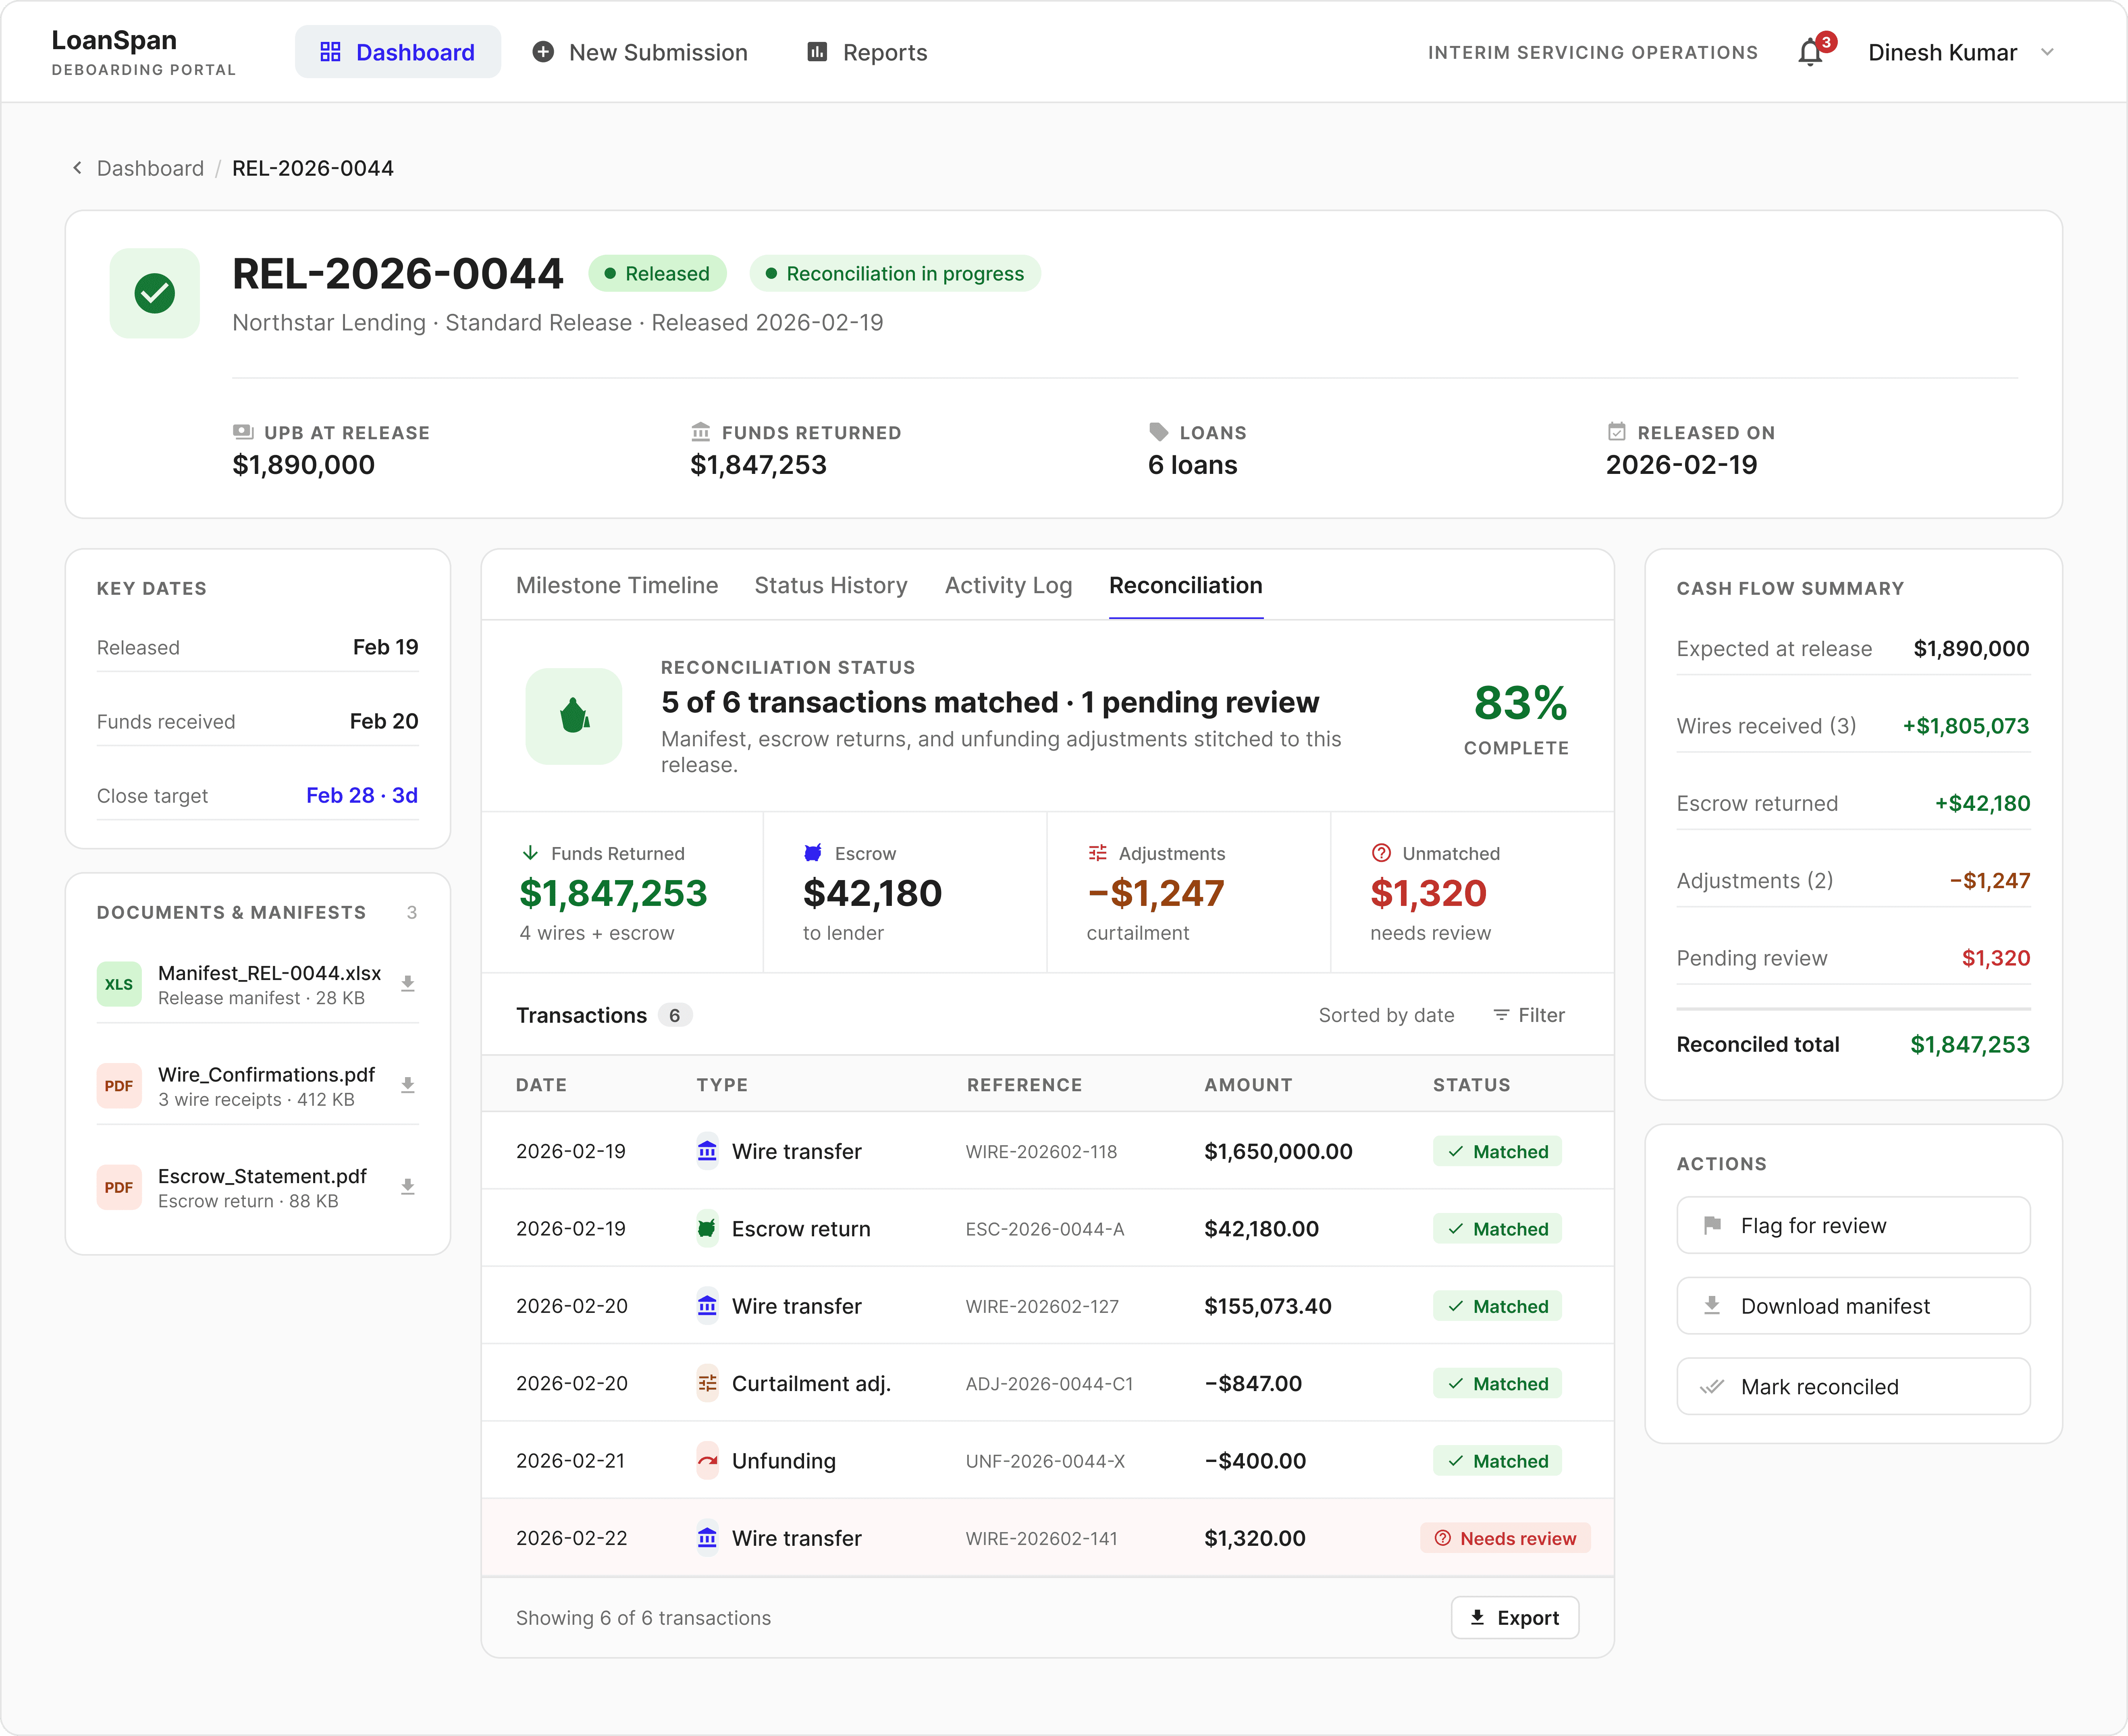Image resolution: width=2128 pixels, height=1736 pixels.
Task: Download Wire_Confirmations.pdf via its download icon
Action: coord(408,1085)
